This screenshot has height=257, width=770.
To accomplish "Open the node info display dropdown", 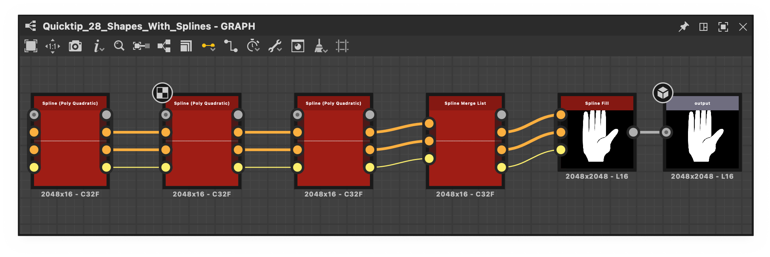I will click(98, 46).
